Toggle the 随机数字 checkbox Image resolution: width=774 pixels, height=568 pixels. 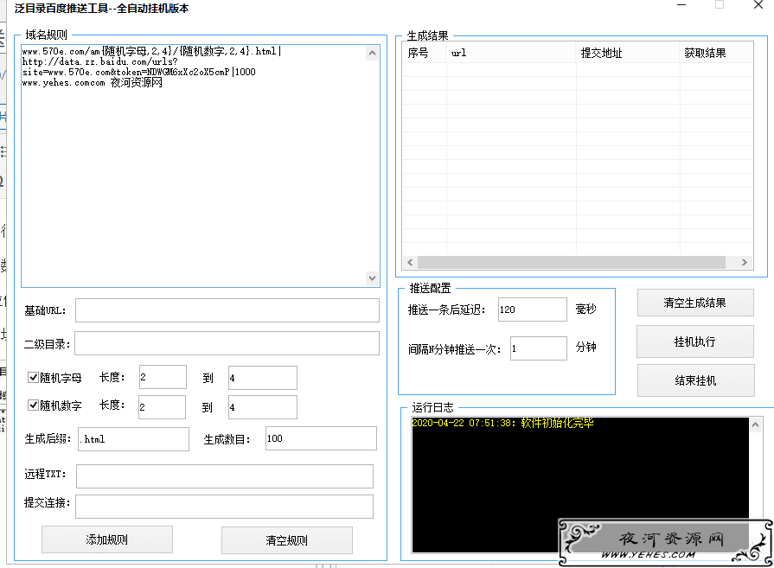click(33, 405)
